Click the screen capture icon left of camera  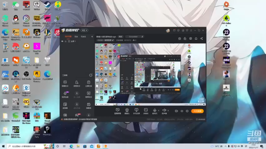[118, 111]
